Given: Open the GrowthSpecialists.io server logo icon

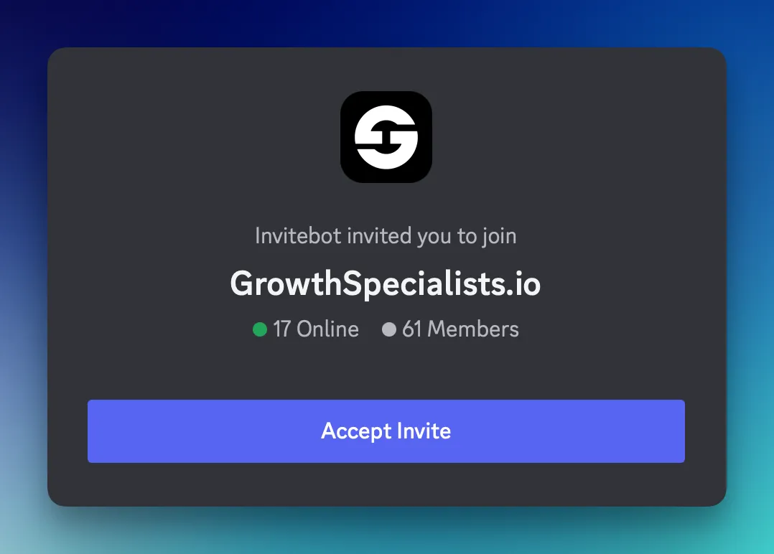Looking at the screenshot, I should (x=386, y=137).
